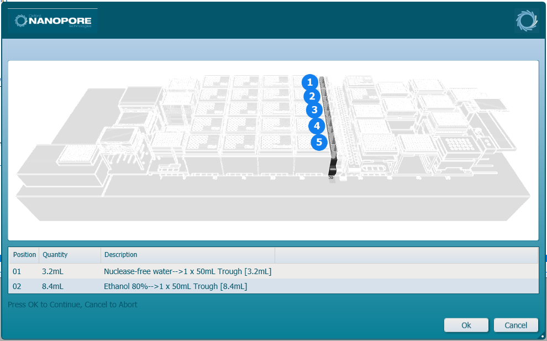Select the Ethanol 80% description
547x341 pixels.
click(x=176, y=286)
